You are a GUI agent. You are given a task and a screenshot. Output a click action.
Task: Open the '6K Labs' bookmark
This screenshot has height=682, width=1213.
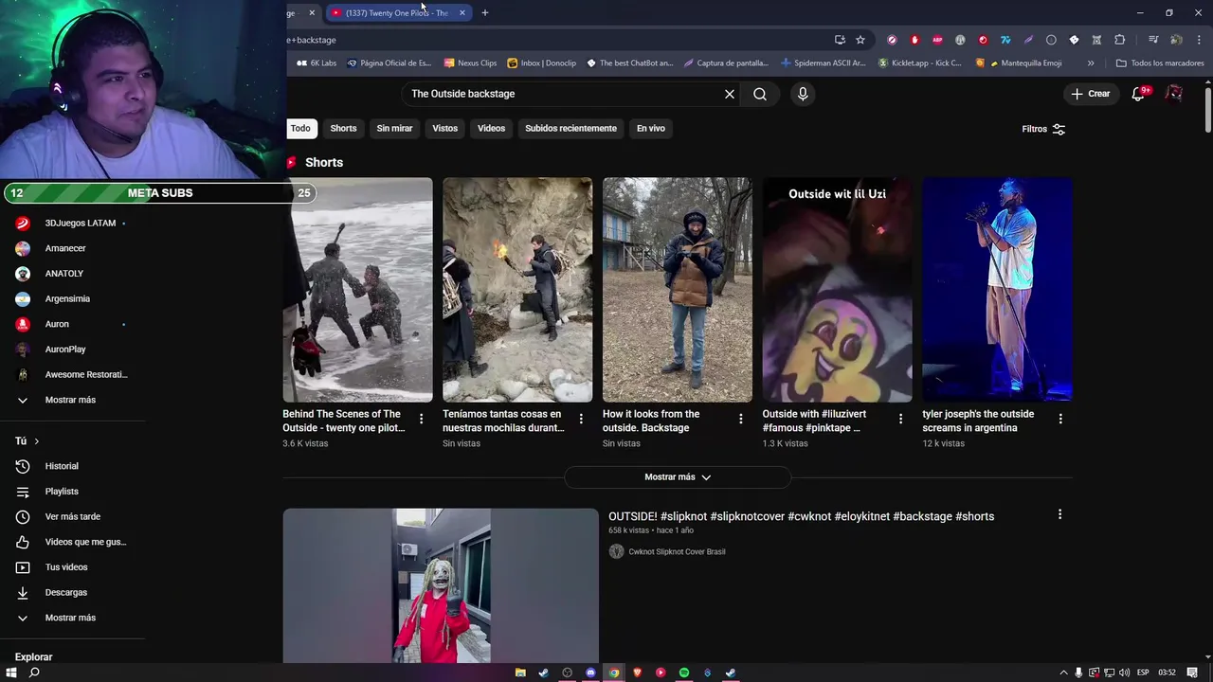pyautogui.click(x=317, y=63)
